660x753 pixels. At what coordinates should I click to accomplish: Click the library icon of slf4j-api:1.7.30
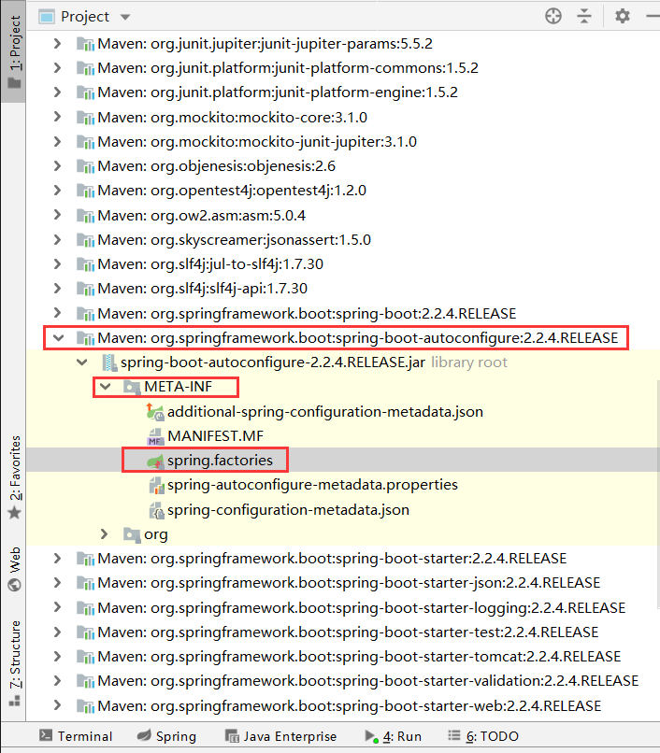pos(86,289)
